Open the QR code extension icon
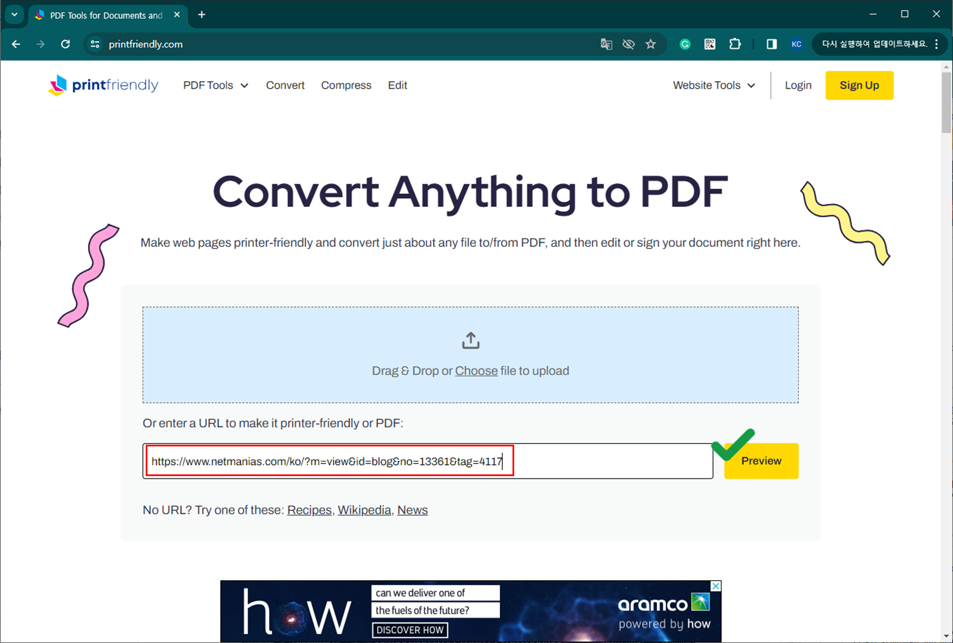Screen dimensions: 953x643 (x=710, y=44)
